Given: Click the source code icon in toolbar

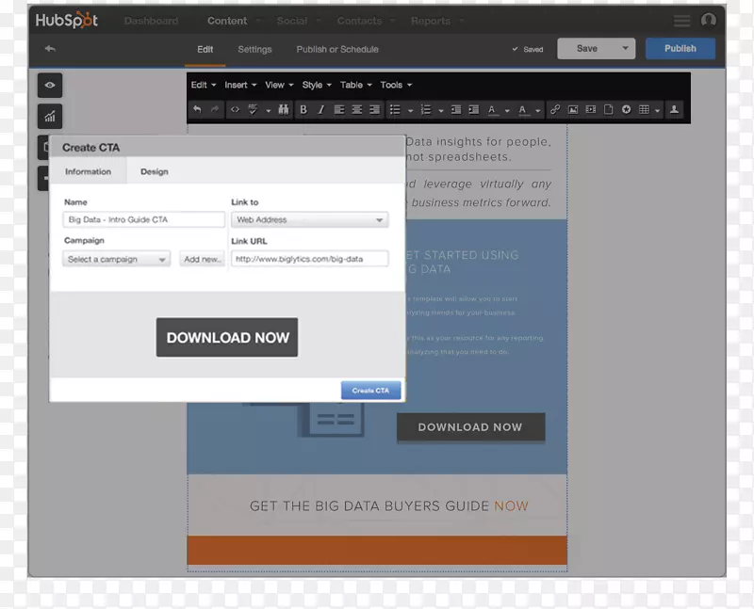Looking at the screenshot, I should click(235, 110).
